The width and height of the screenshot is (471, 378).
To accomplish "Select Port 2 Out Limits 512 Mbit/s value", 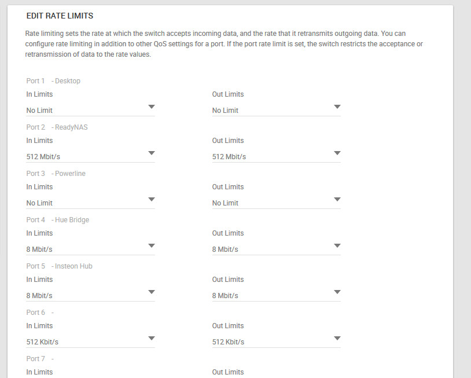I will pos(229,157).
